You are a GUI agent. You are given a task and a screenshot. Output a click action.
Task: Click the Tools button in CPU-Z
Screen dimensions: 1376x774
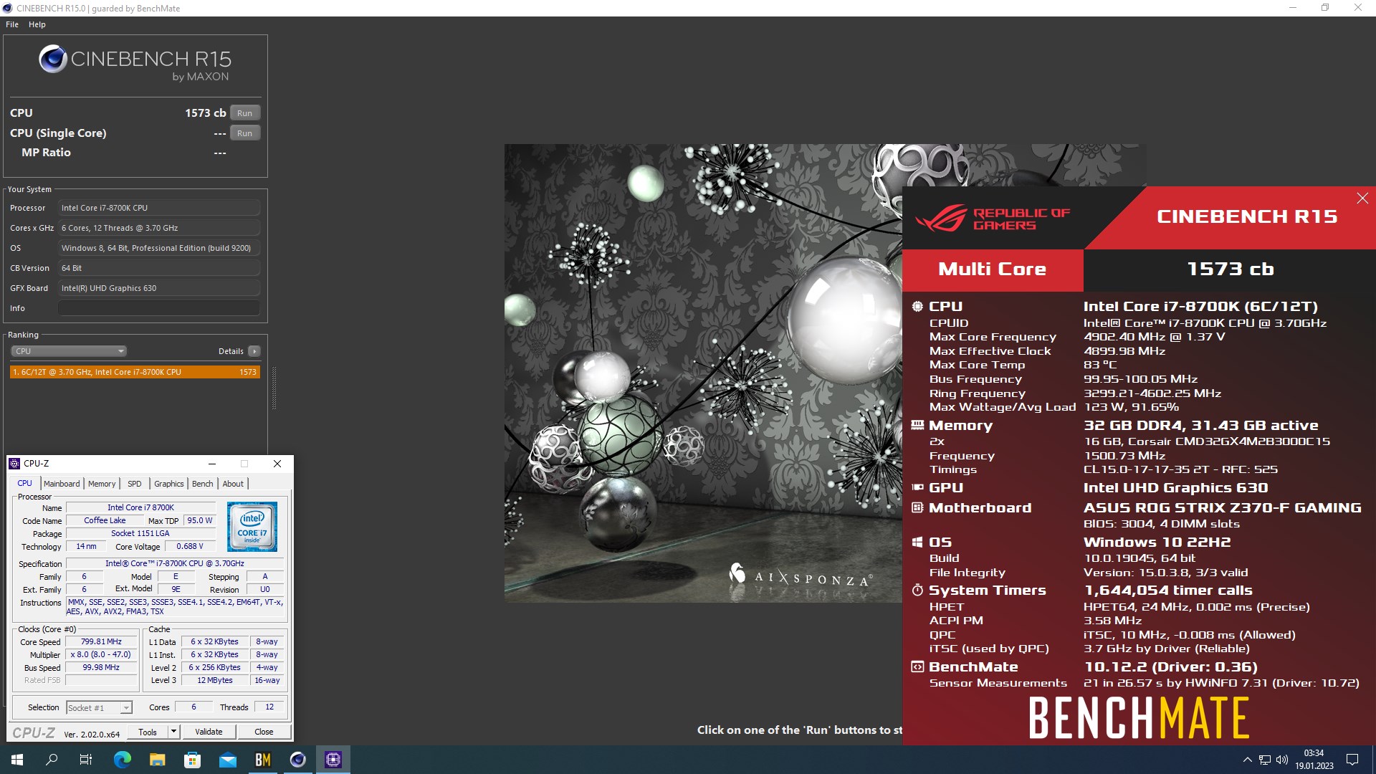point(148,732)
